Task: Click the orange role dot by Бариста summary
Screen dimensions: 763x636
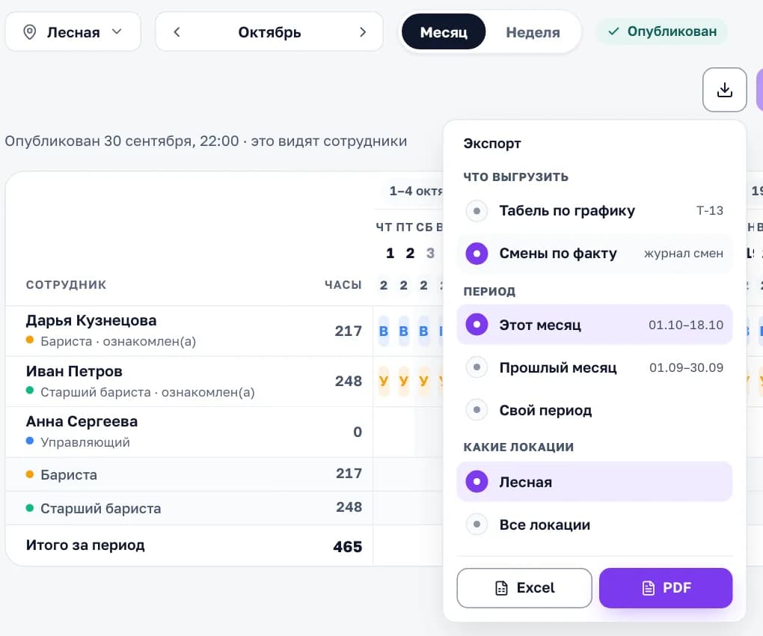Action: click(x=30, y=474)
